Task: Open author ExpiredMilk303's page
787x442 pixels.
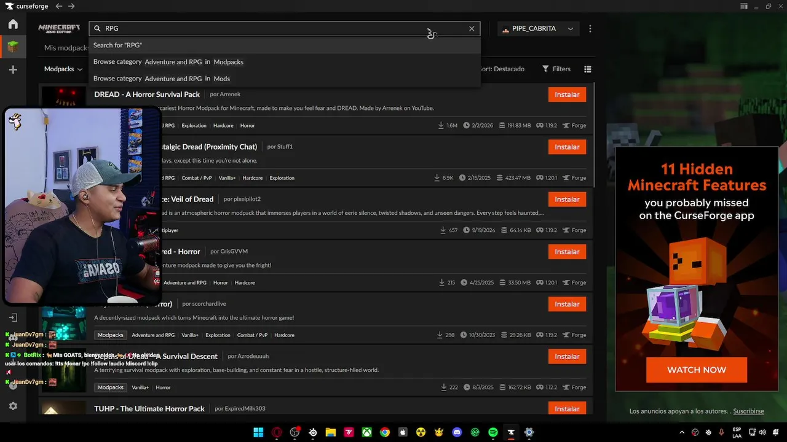Action: click(245, 409)
